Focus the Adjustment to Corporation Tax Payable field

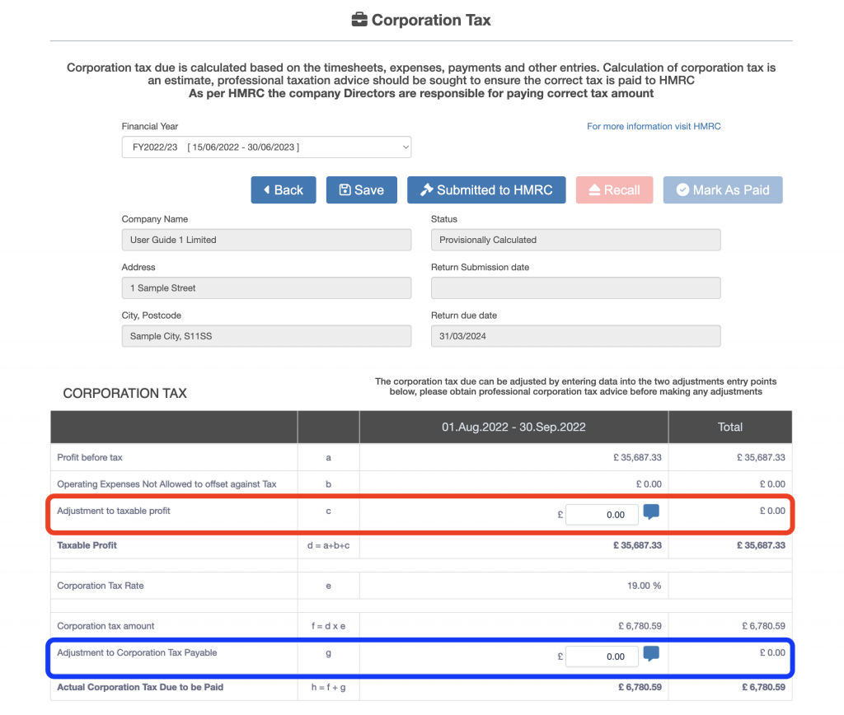point(602,657)
